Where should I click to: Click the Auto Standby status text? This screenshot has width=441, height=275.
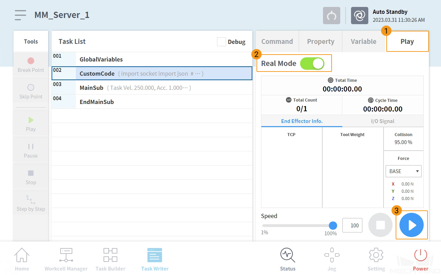point(390,12)
